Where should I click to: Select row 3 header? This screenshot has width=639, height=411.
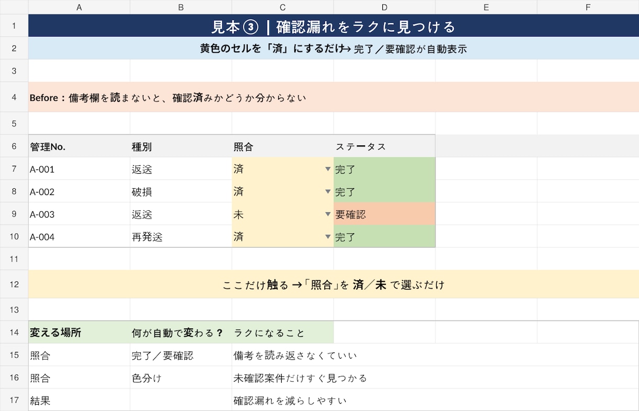[14, 71]
